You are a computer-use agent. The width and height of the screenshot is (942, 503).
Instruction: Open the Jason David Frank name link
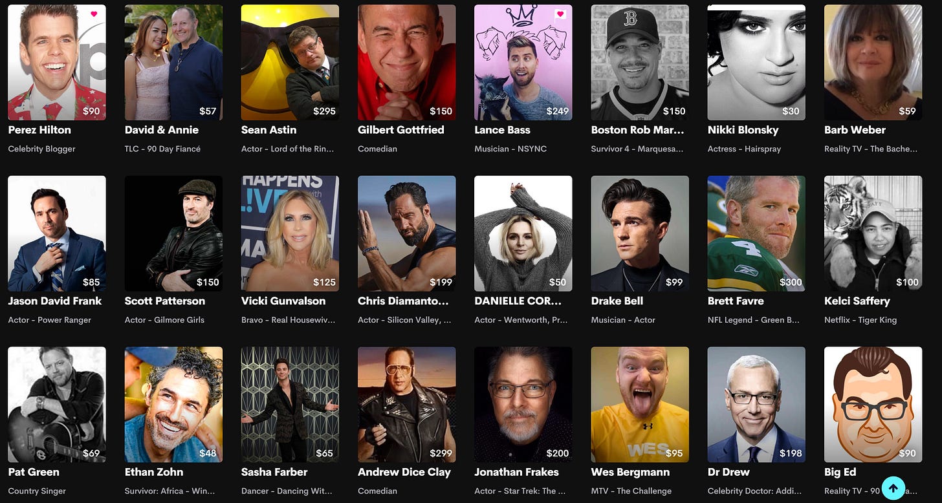pos(55,301)
